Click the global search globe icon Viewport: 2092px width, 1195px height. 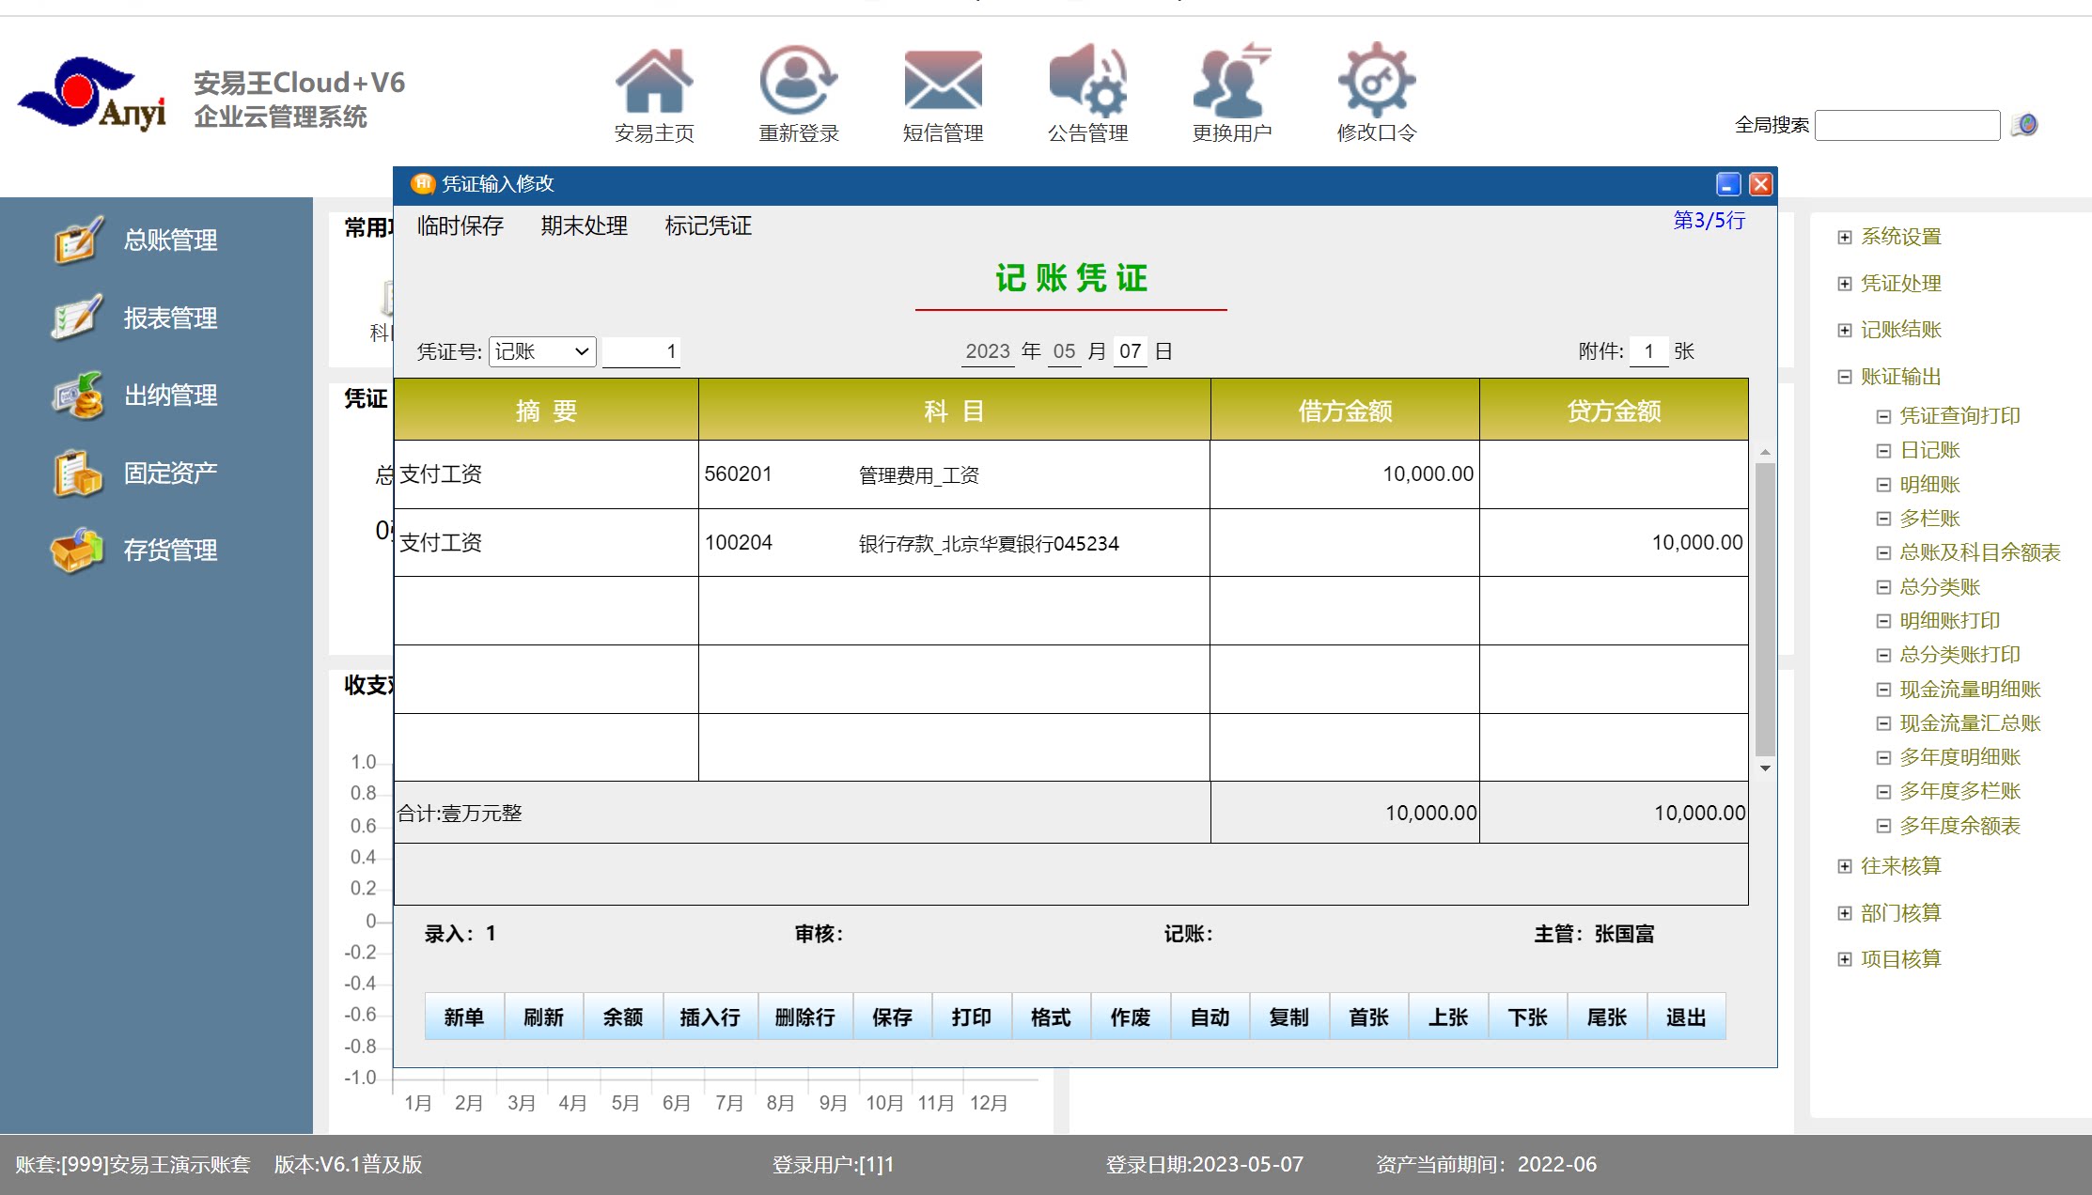[2024, 125]
